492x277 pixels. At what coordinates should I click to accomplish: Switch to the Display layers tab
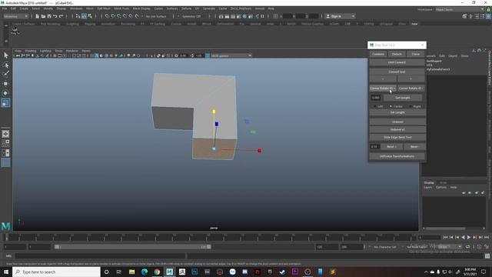tap(429, 183)
